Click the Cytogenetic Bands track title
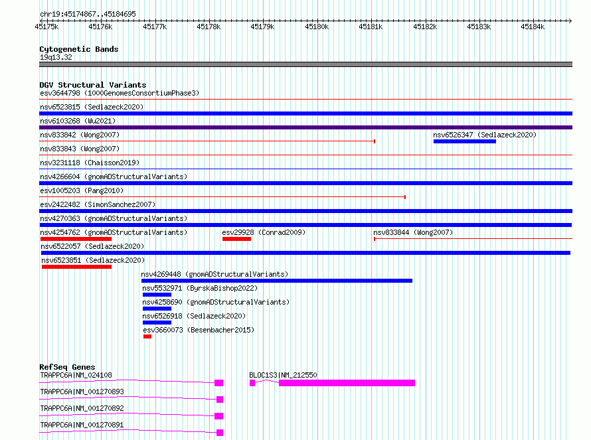 click(x=79, y=49)
